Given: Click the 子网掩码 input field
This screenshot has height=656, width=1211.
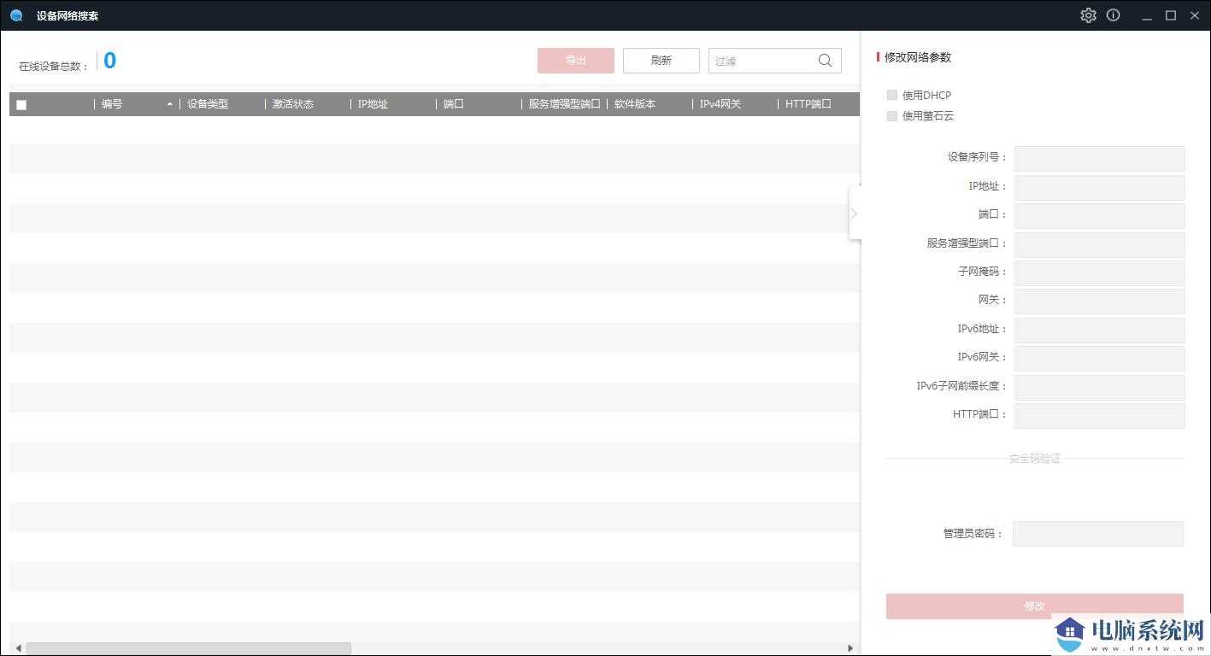Looking at the screenshot, I should click(1099, 272).
